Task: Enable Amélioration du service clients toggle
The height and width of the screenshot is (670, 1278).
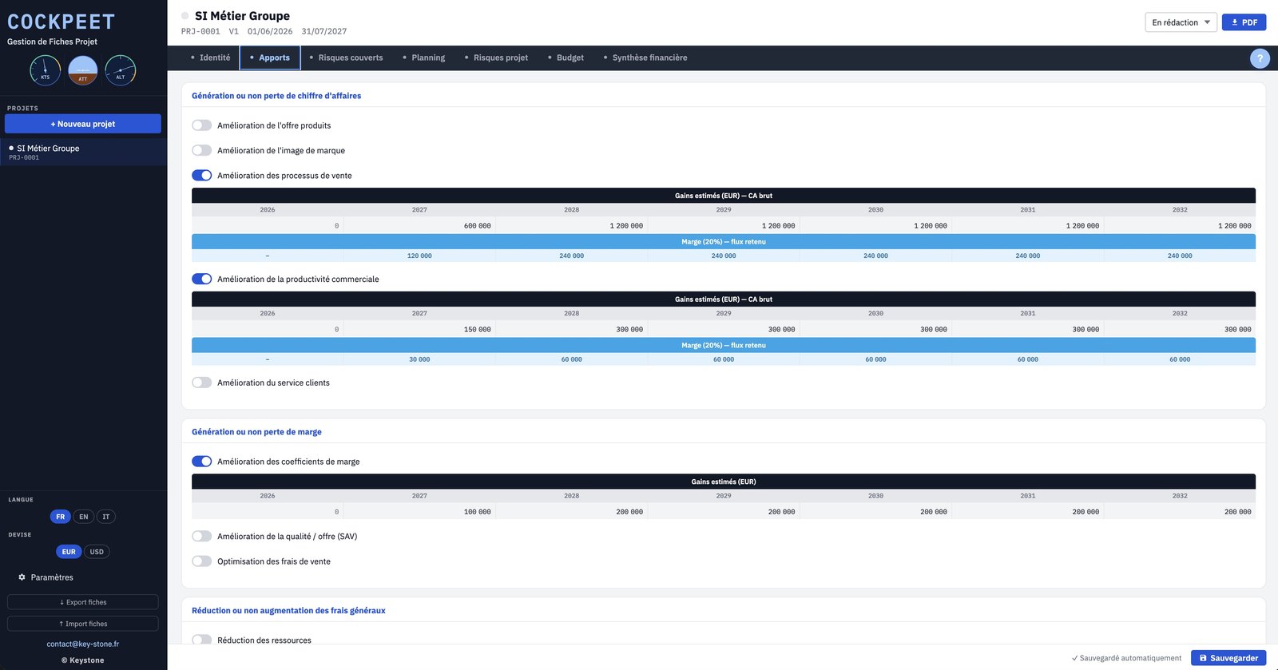Action: [202, 383]
